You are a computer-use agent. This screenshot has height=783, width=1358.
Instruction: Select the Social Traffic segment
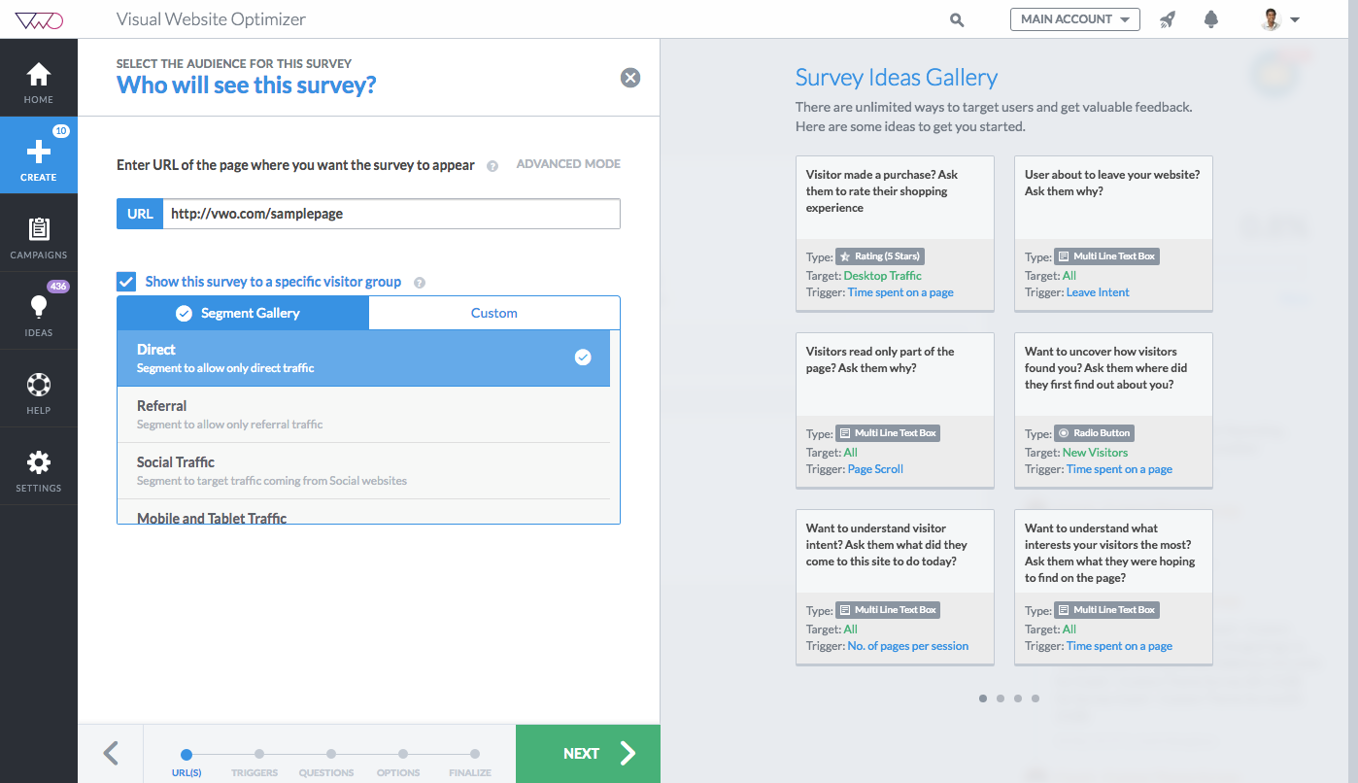363,471
